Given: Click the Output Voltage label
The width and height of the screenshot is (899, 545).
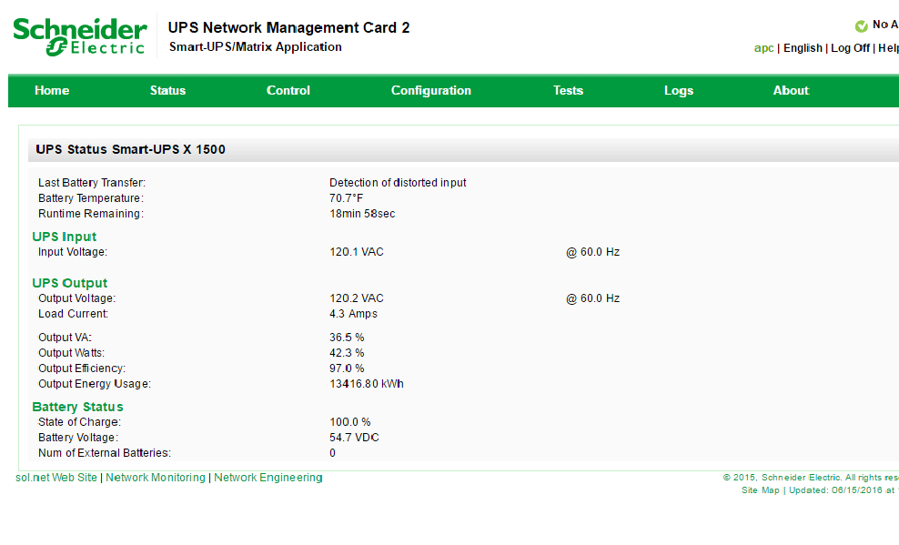Looking at the screenshot, I should click(76, 298).
